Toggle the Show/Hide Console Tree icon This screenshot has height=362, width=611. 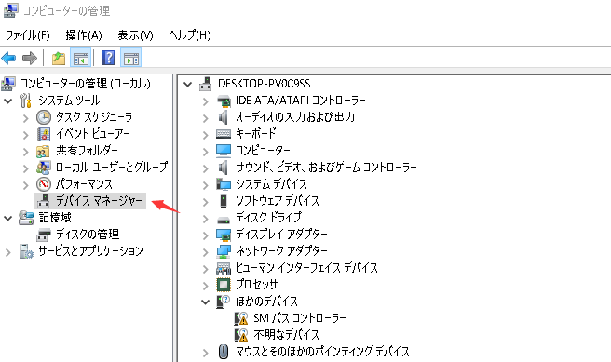point(81,59)
